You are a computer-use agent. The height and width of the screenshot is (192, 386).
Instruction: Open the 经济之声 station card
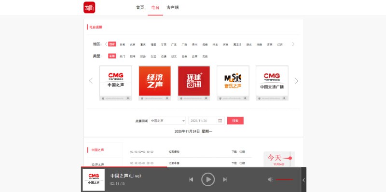(x=154, y=83)
